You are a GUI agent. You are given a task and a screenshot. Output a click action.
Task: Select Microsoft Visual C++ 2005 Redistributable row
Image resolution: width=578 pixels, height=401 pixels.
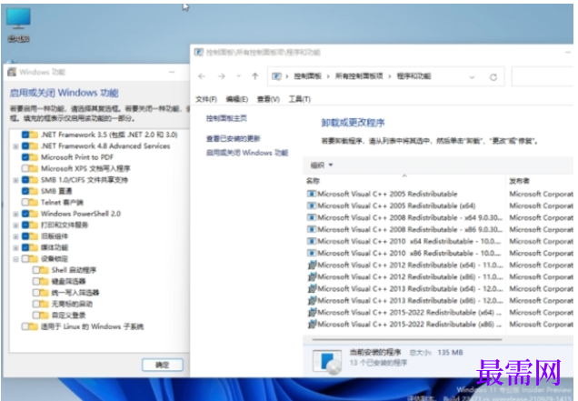[x=439, y=194]
